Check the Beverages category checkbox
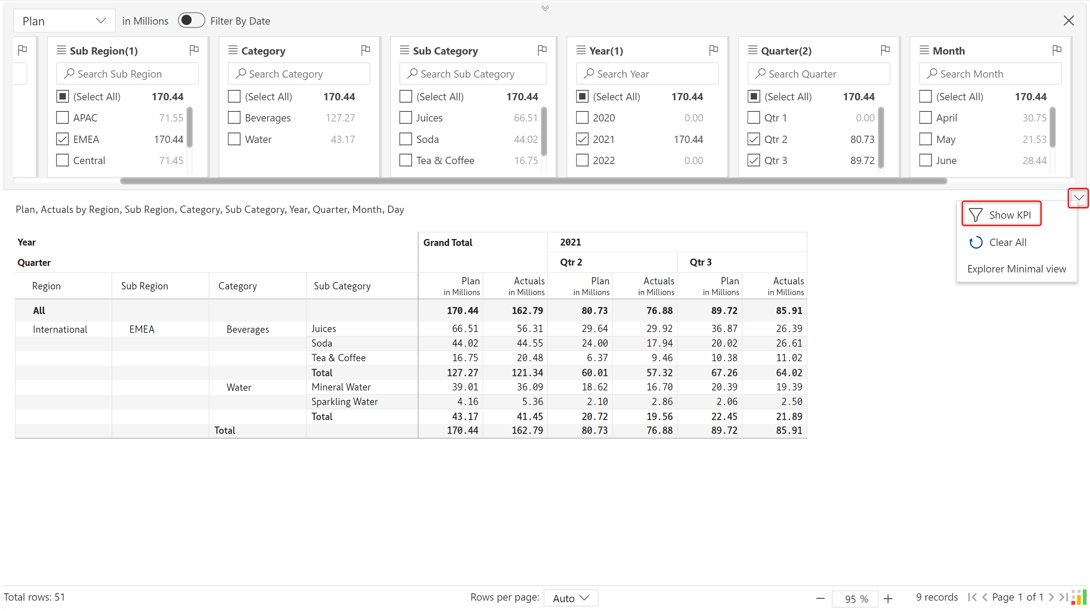 (x=234, y=118)
